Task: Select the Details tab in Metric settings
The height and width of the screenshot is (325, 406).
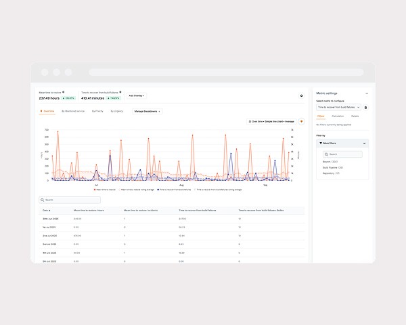Action: click(355, 116)
